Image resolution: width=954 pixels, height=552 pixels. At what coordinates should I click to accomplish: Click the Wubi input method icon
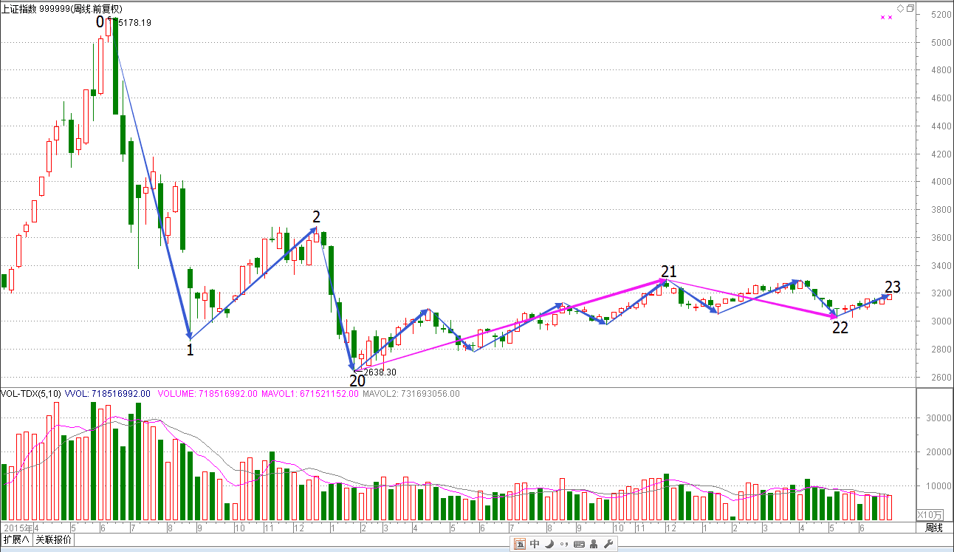[520, 545]
